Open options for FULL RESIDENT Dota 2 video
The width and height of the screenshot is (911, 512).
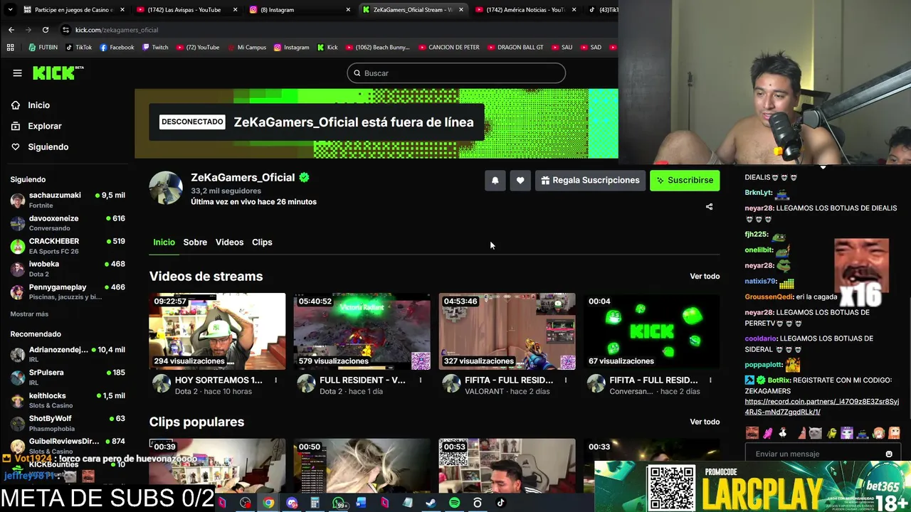click(421, 380)
